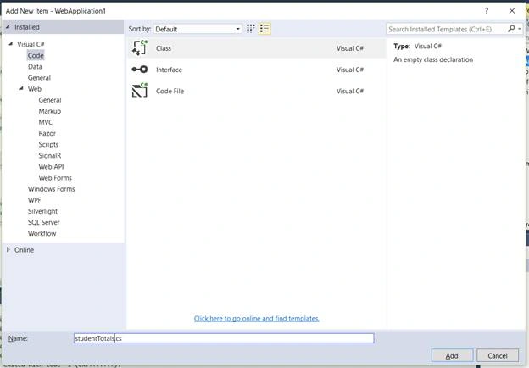Select the Web Forms category

pos(55,178)
